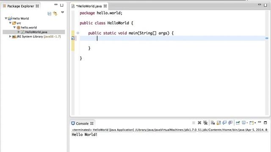Viewport: 271px width, 152px height.
Task: Click 'public class HelloWorld {' line
Action: [x=106, y=23]
